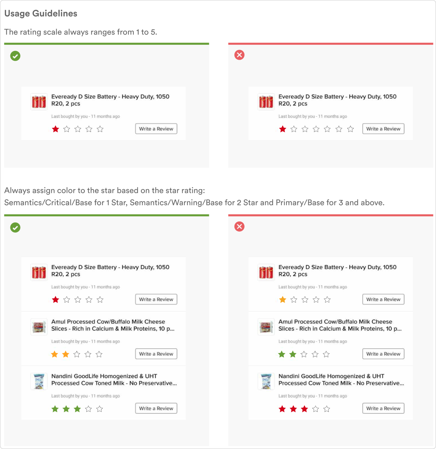
Task: Click Write a Review for Nandini milk bottom-left
Action: (x=156, y=408)
